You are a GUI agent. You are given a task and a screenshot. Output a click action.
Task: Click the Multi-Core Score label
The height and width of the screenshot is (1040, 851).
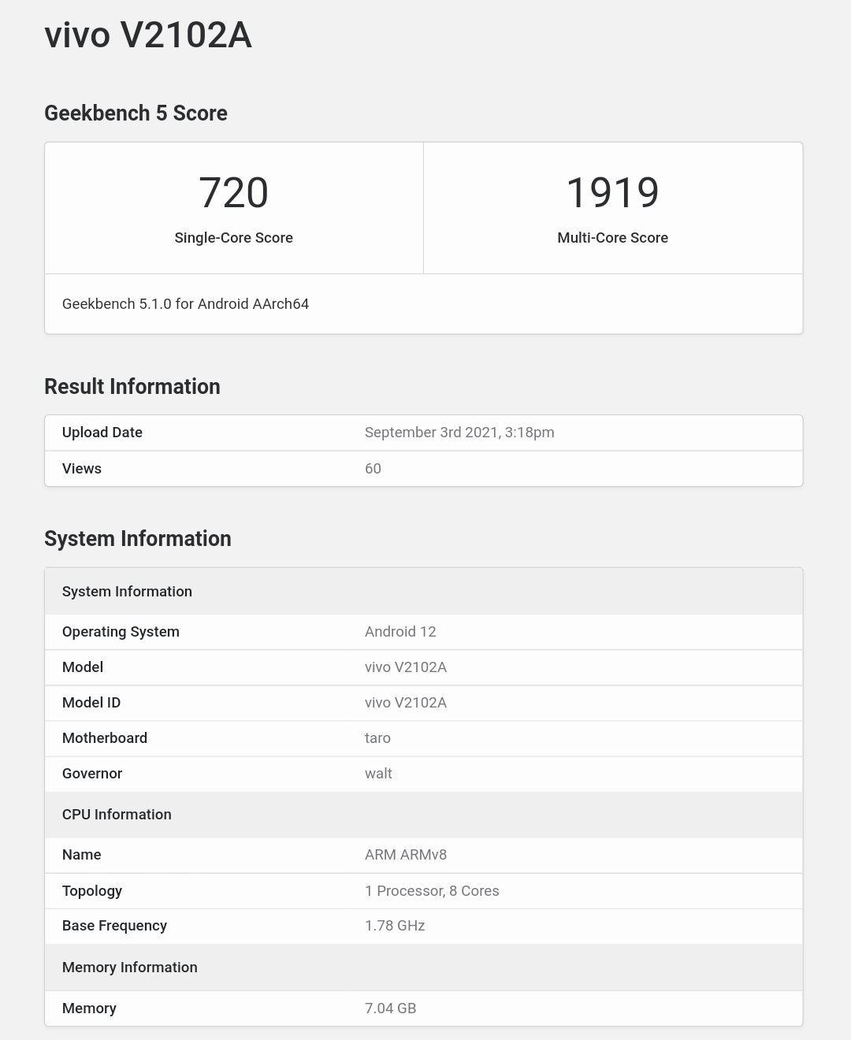612,238
